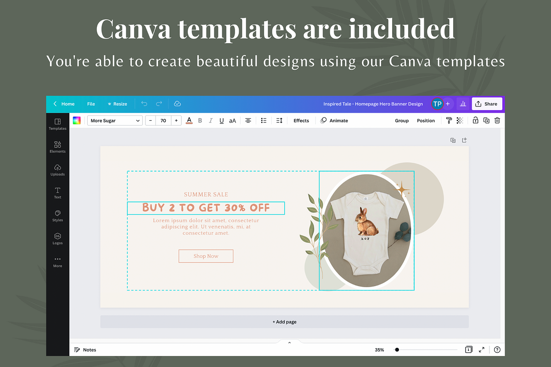Open the Animate option
551x367 pixels.
pos(334,121)
